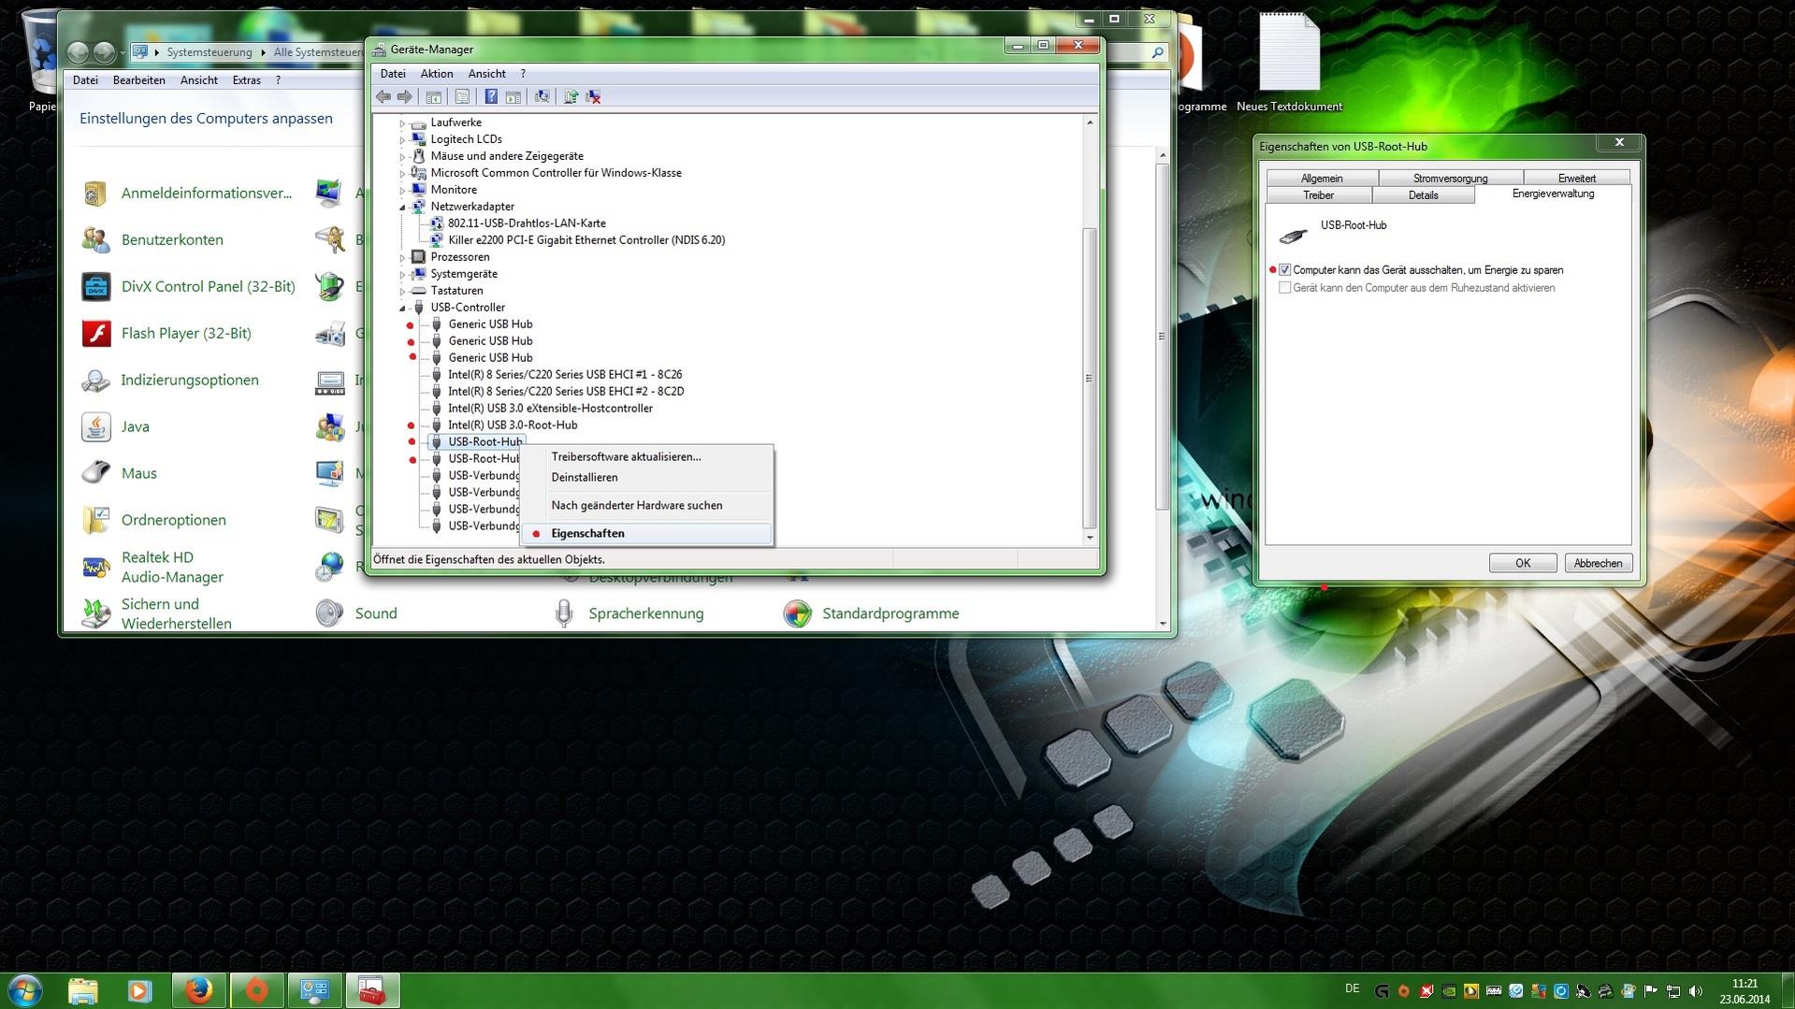1795x1009 pixels.
Task: Click the blue question-mark help toolbar icon
Action: coord(491,96)
